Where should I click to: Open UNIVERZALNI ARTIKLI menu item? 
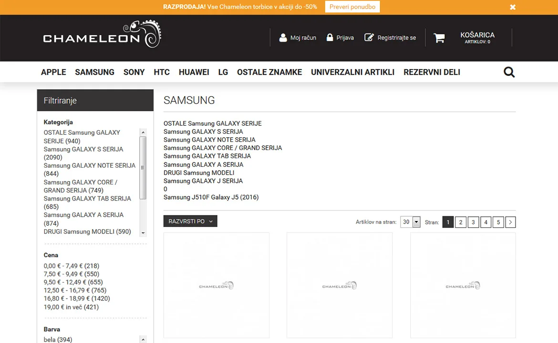[352, 72]
